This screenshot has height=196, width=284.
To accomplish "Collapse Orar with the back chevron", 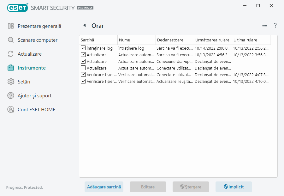I will 85,25.
